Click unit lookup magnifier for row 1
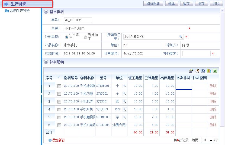 pyautogui.click(x=124, y=86)
